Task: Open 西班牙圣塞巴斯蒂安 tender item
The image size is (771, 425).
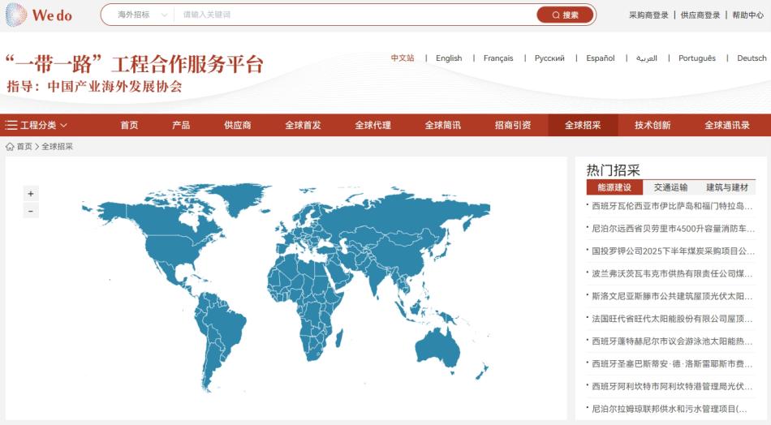Action: (670, 364)
